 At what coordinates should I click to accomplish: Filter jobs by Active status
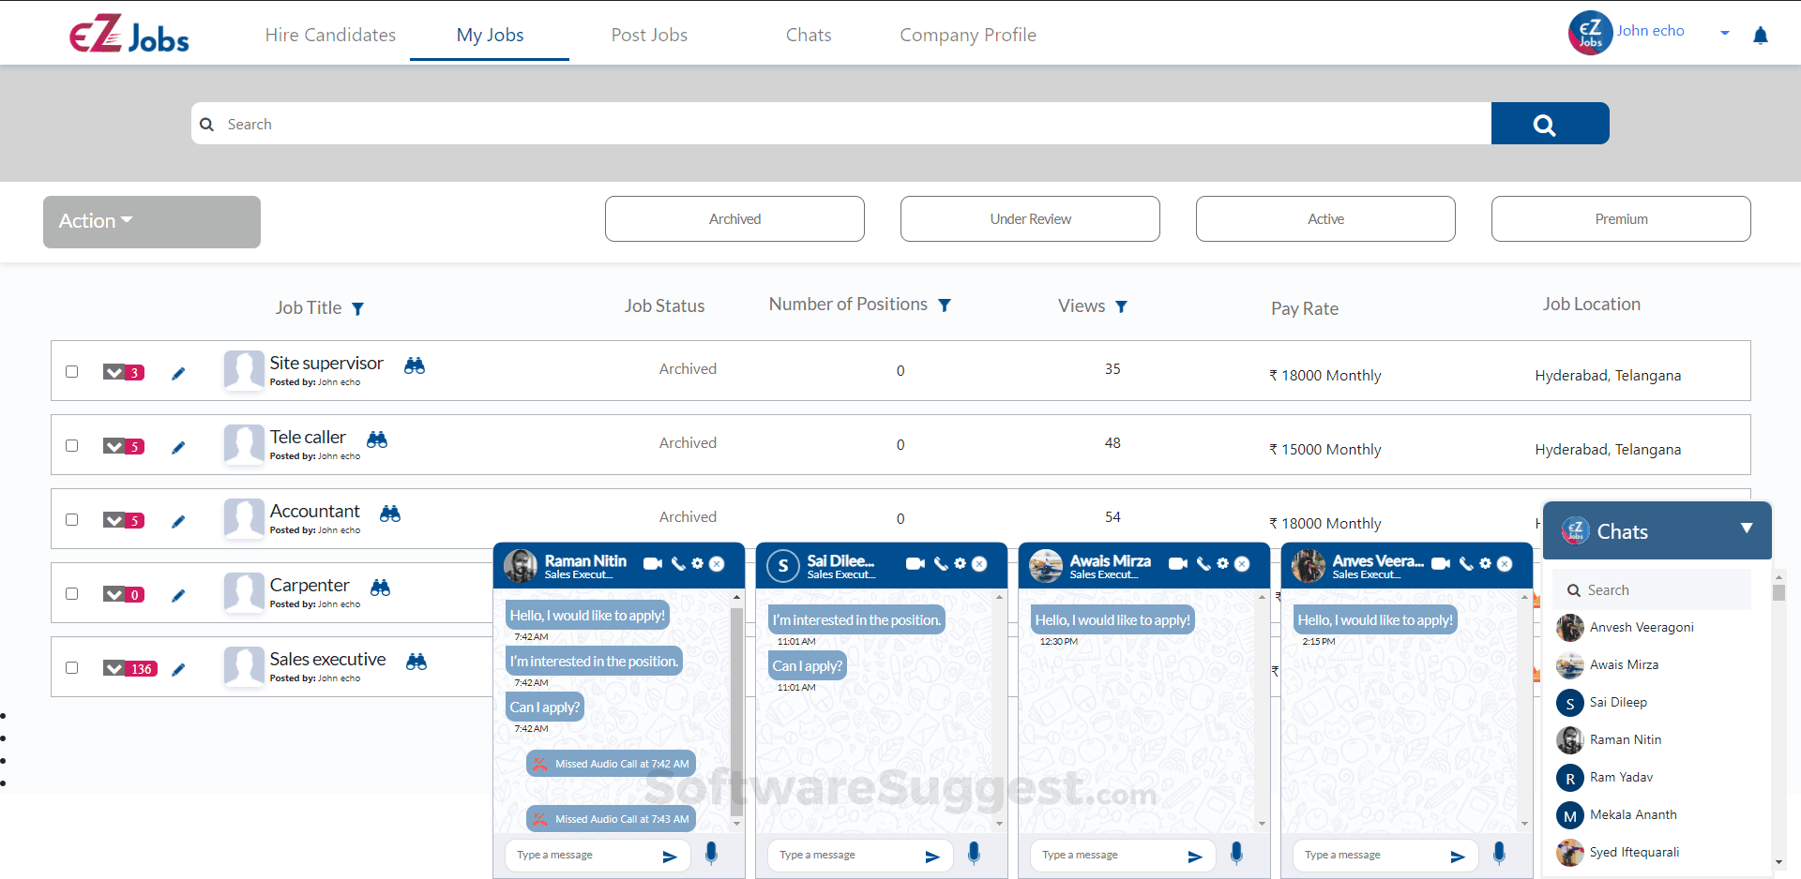coord(1324,218)
